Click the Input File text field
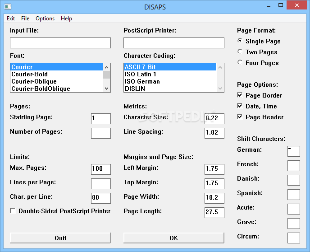 click(60, 43)
